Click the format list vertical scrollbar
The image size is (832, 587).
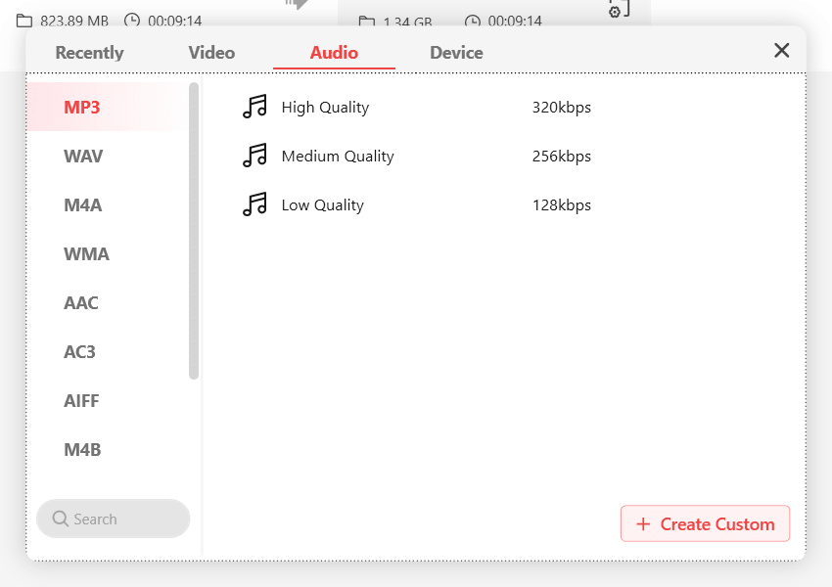[x=194, y=231]
